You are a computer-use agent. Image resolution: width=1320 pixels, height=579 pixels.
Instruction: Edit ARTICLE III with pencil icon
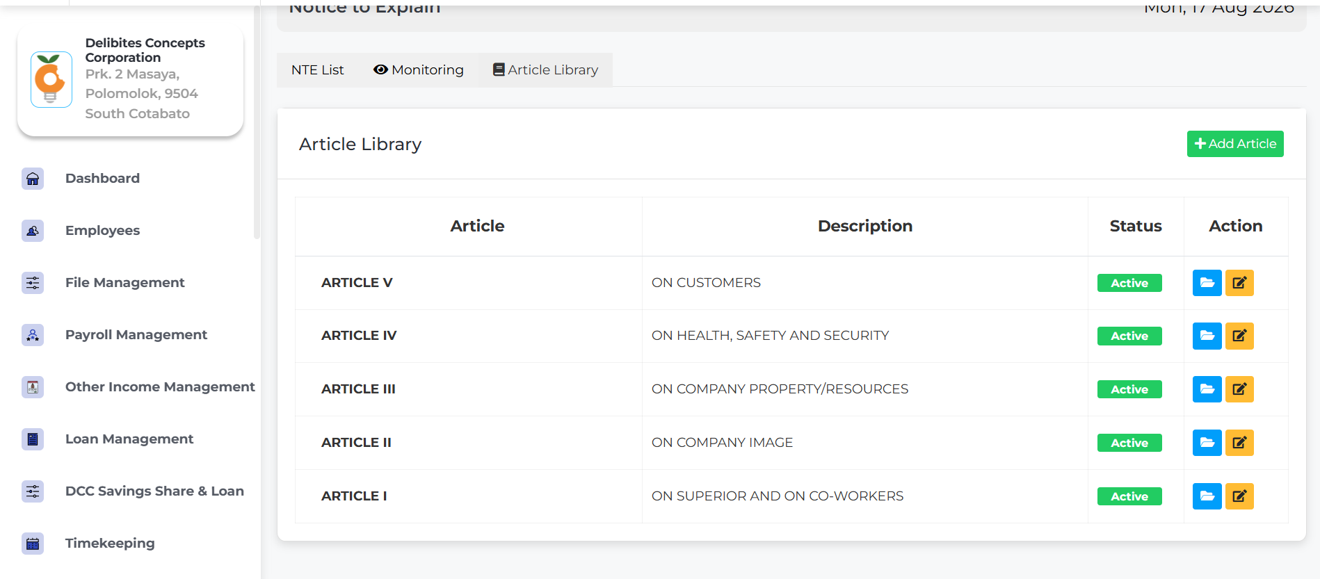click(x=1239, y=389)
